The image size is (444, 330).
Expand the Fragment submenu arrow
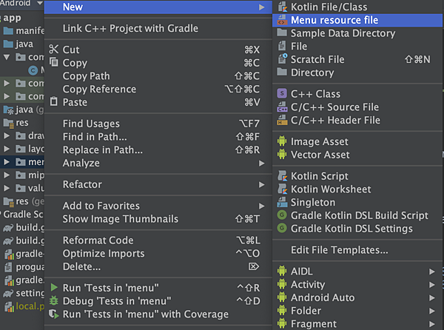click(x=432, y=324)
